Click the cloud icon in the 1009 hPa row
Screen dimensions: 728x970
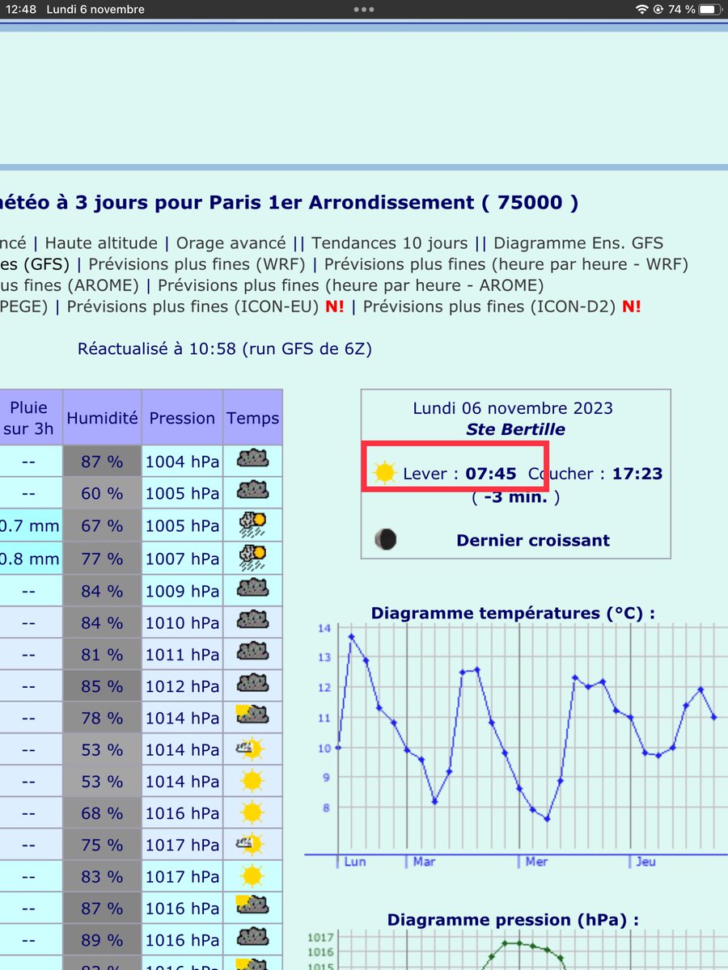click(x=252, y=588)
